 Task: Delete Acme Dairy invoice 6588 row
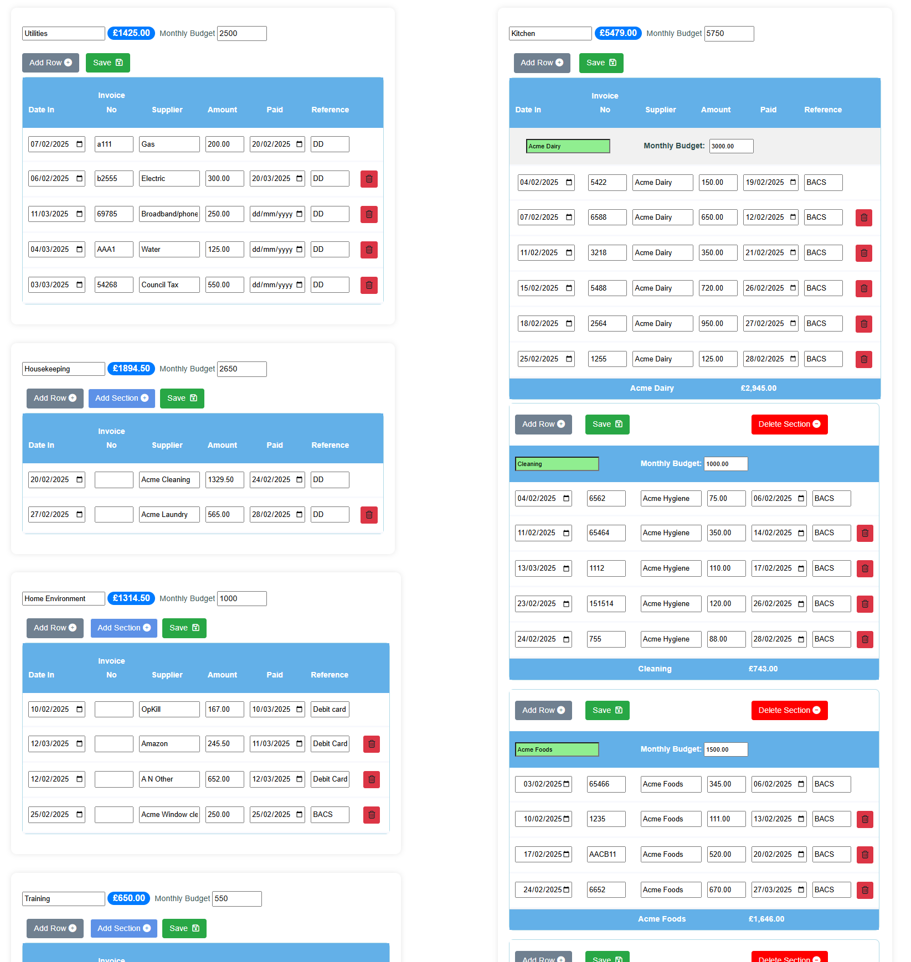pyautogui.click(x=864, y=218)
